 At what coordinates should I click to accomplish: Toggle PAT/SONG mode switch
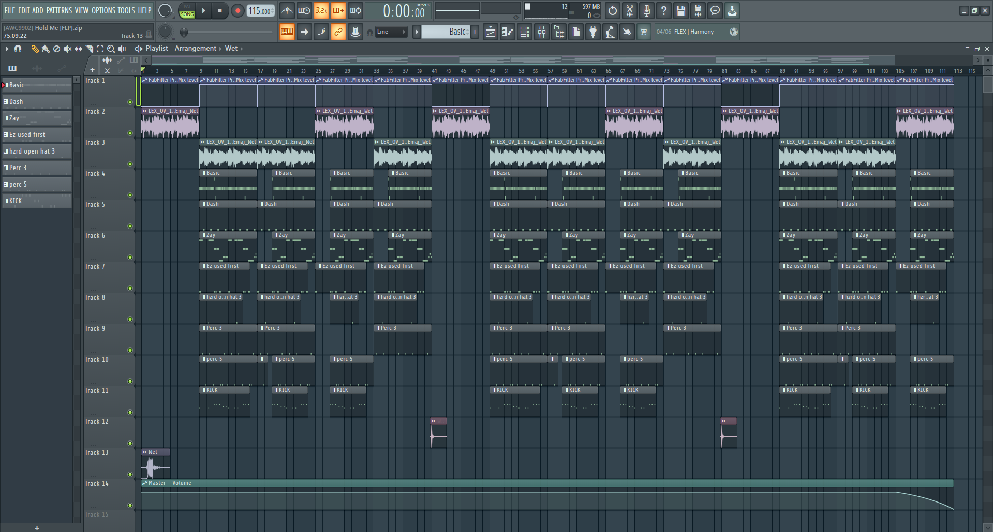coord(187,11)
